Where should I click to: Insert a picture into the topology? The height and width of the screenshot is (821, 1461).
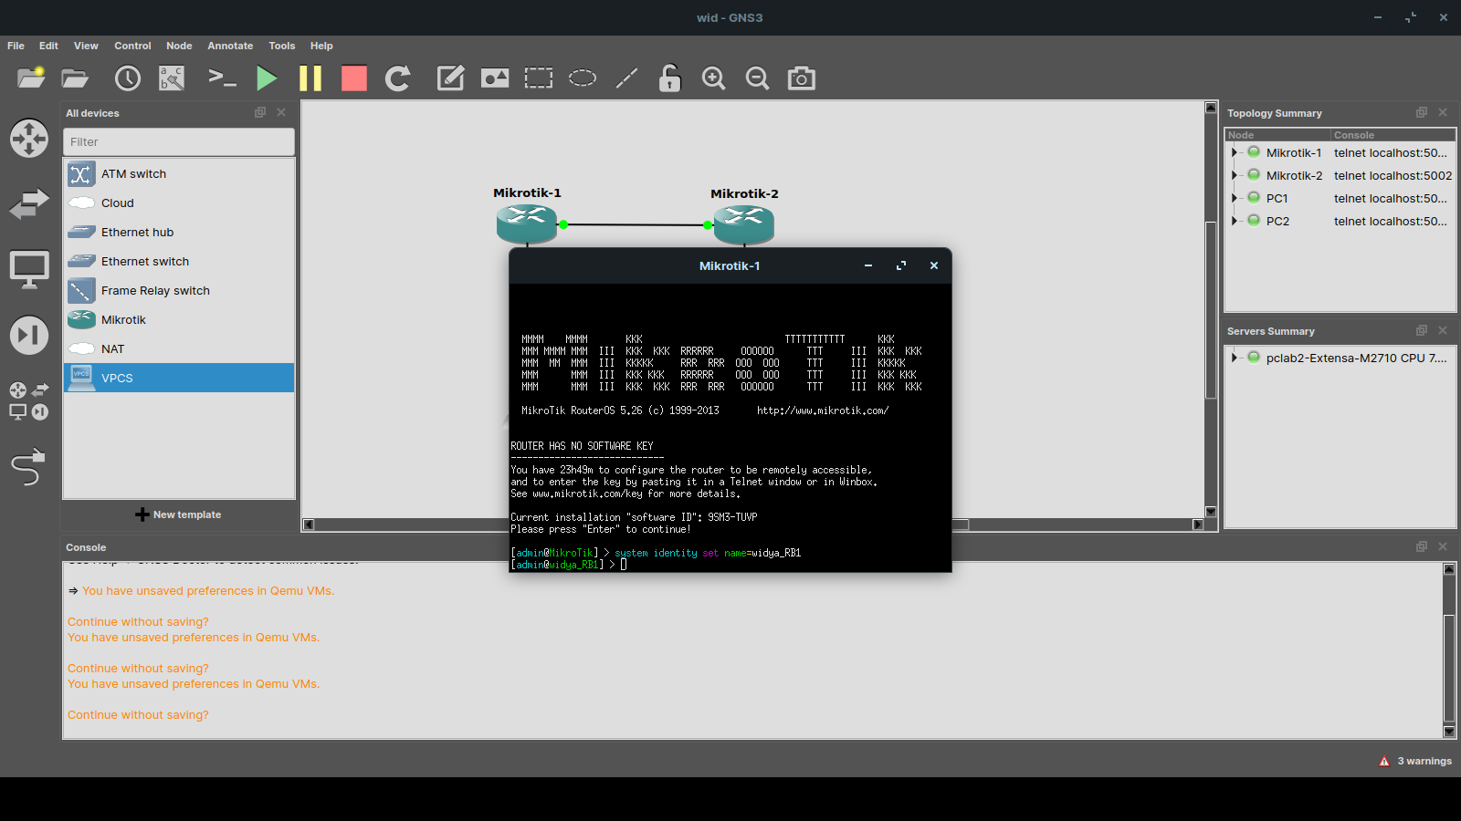495,78
